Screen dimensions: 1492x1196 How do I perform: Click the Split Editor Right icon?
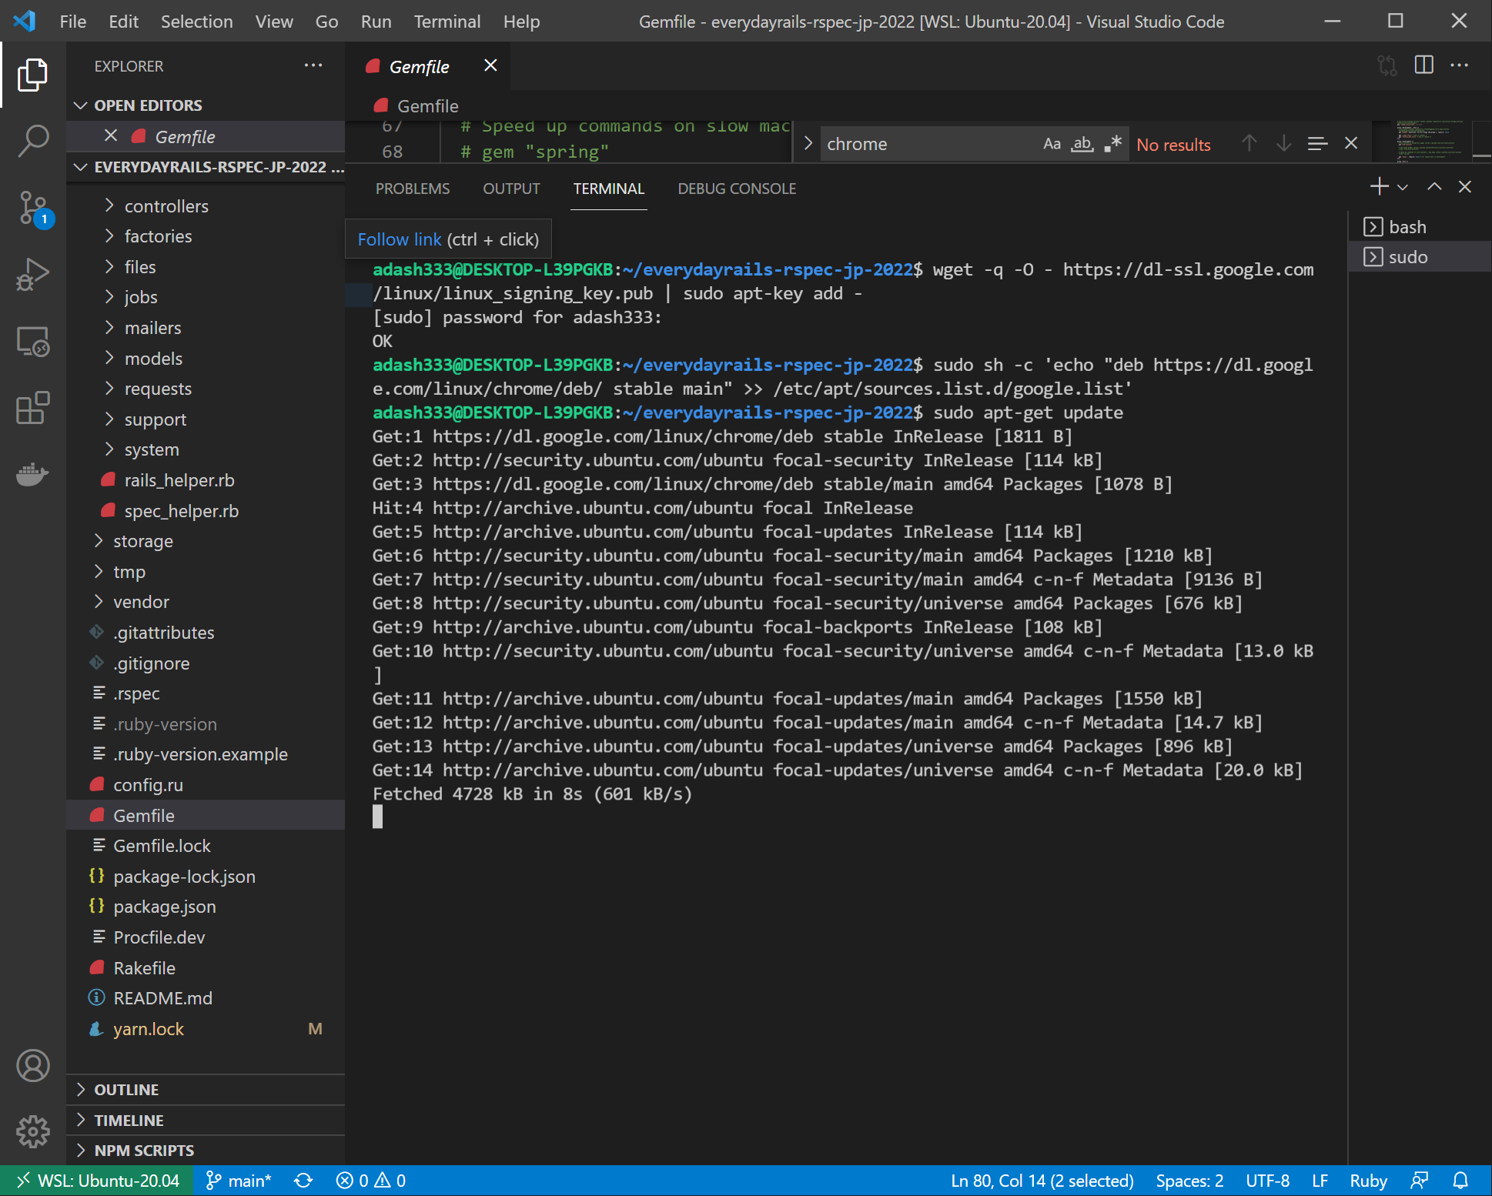pos(1423,65)
